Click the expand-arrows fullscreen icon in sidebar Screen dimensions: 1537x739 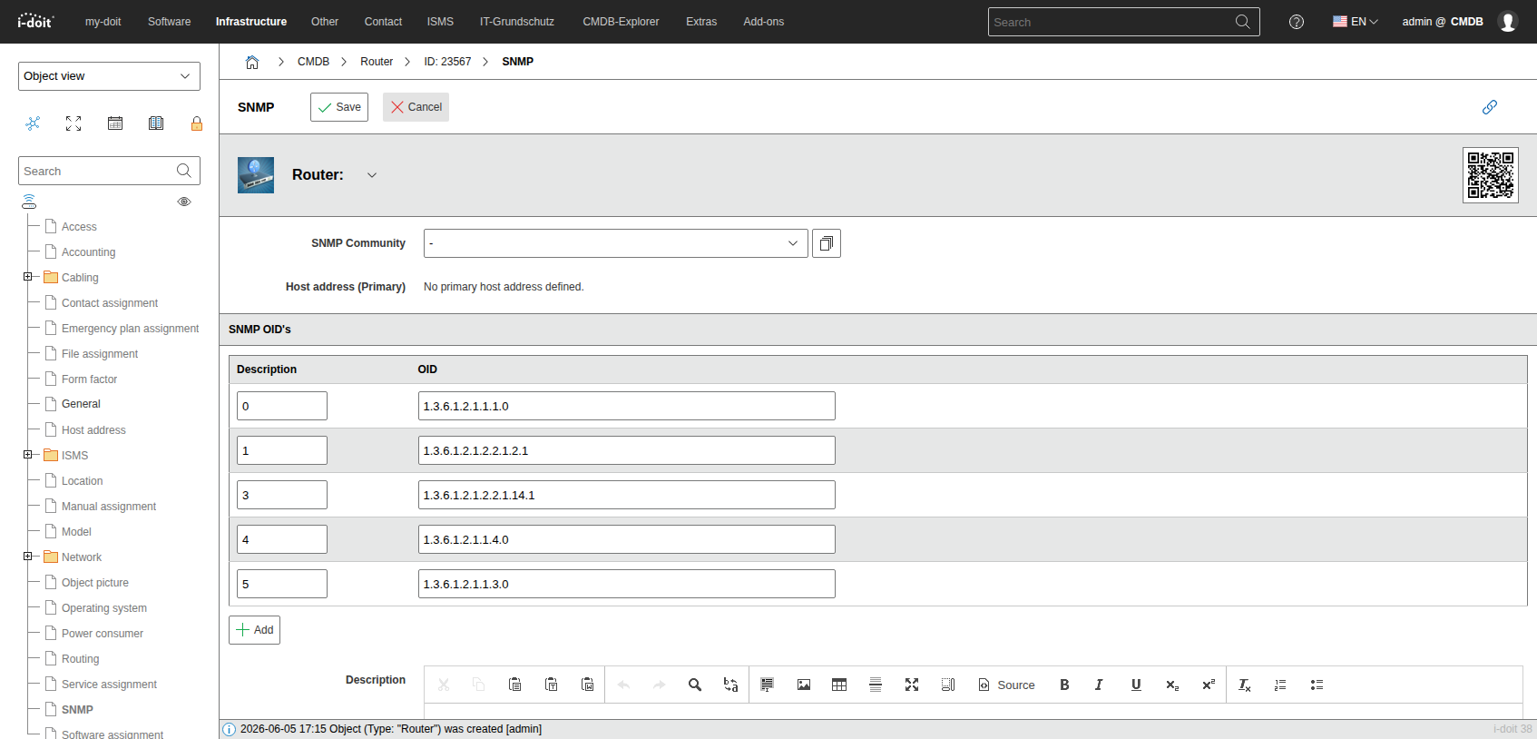tap(73, 123)
